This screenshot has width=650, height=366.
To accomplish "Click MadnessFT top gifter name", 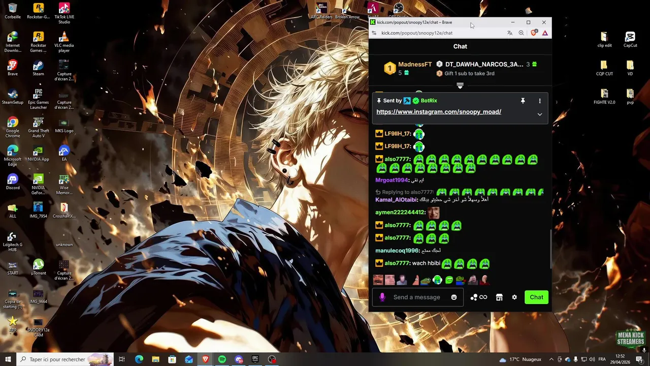I will coord(415,65).
